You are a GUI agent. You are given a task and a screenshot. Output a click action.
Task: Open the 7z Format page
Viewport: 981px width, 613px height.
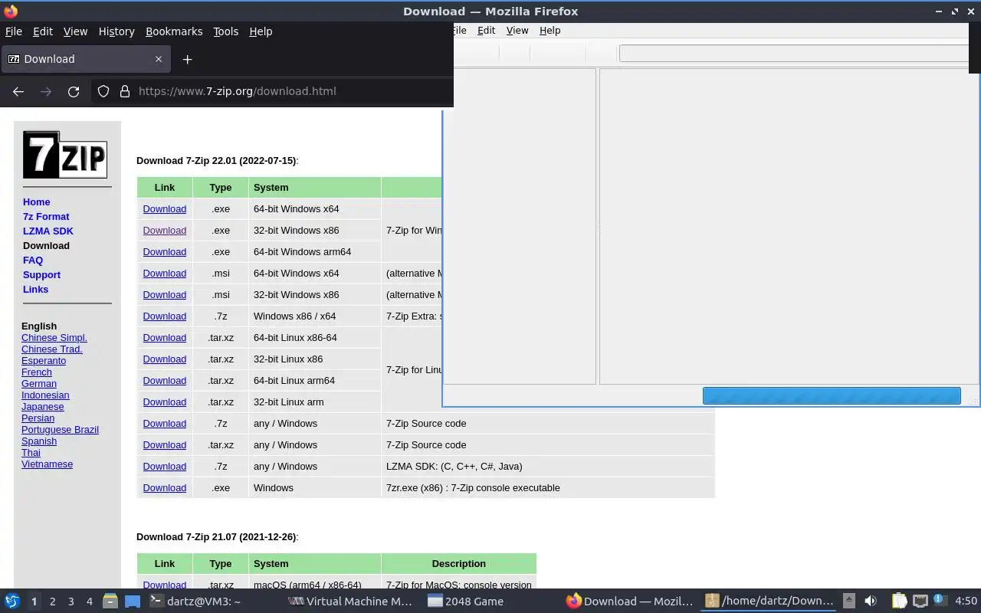[x=46, y=216]
